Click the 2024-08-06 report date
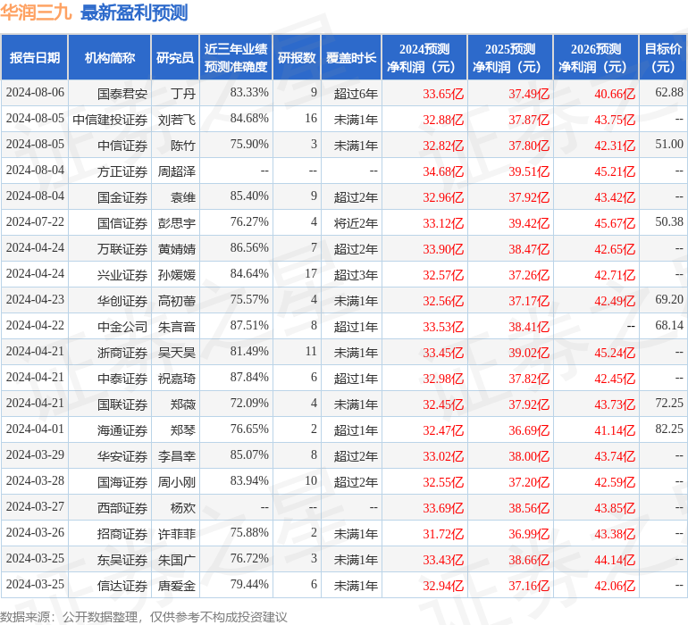Screen dimensions: 688x625 (x=35, y=92)
